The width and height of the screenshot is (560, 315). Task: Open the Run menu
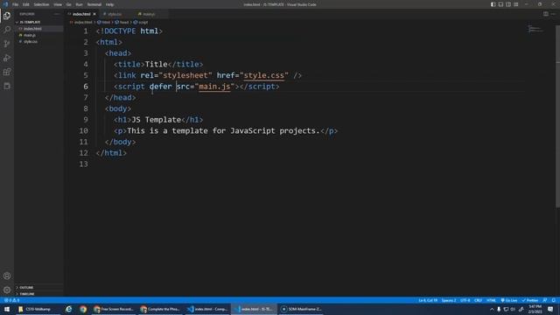click(x=79, y=4)
